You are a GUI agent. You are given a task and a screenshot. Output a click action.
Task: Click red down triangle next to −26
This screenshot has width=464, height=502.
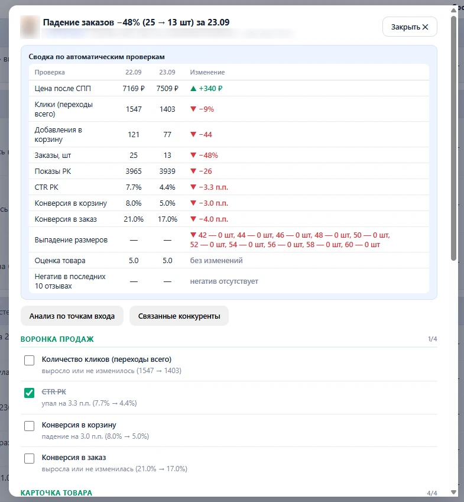click(x=193, y=171)
